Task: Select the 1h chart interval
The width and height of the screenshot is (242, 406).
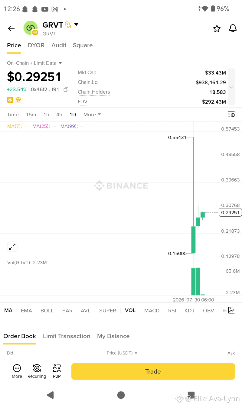Action: tap(46, 115)
